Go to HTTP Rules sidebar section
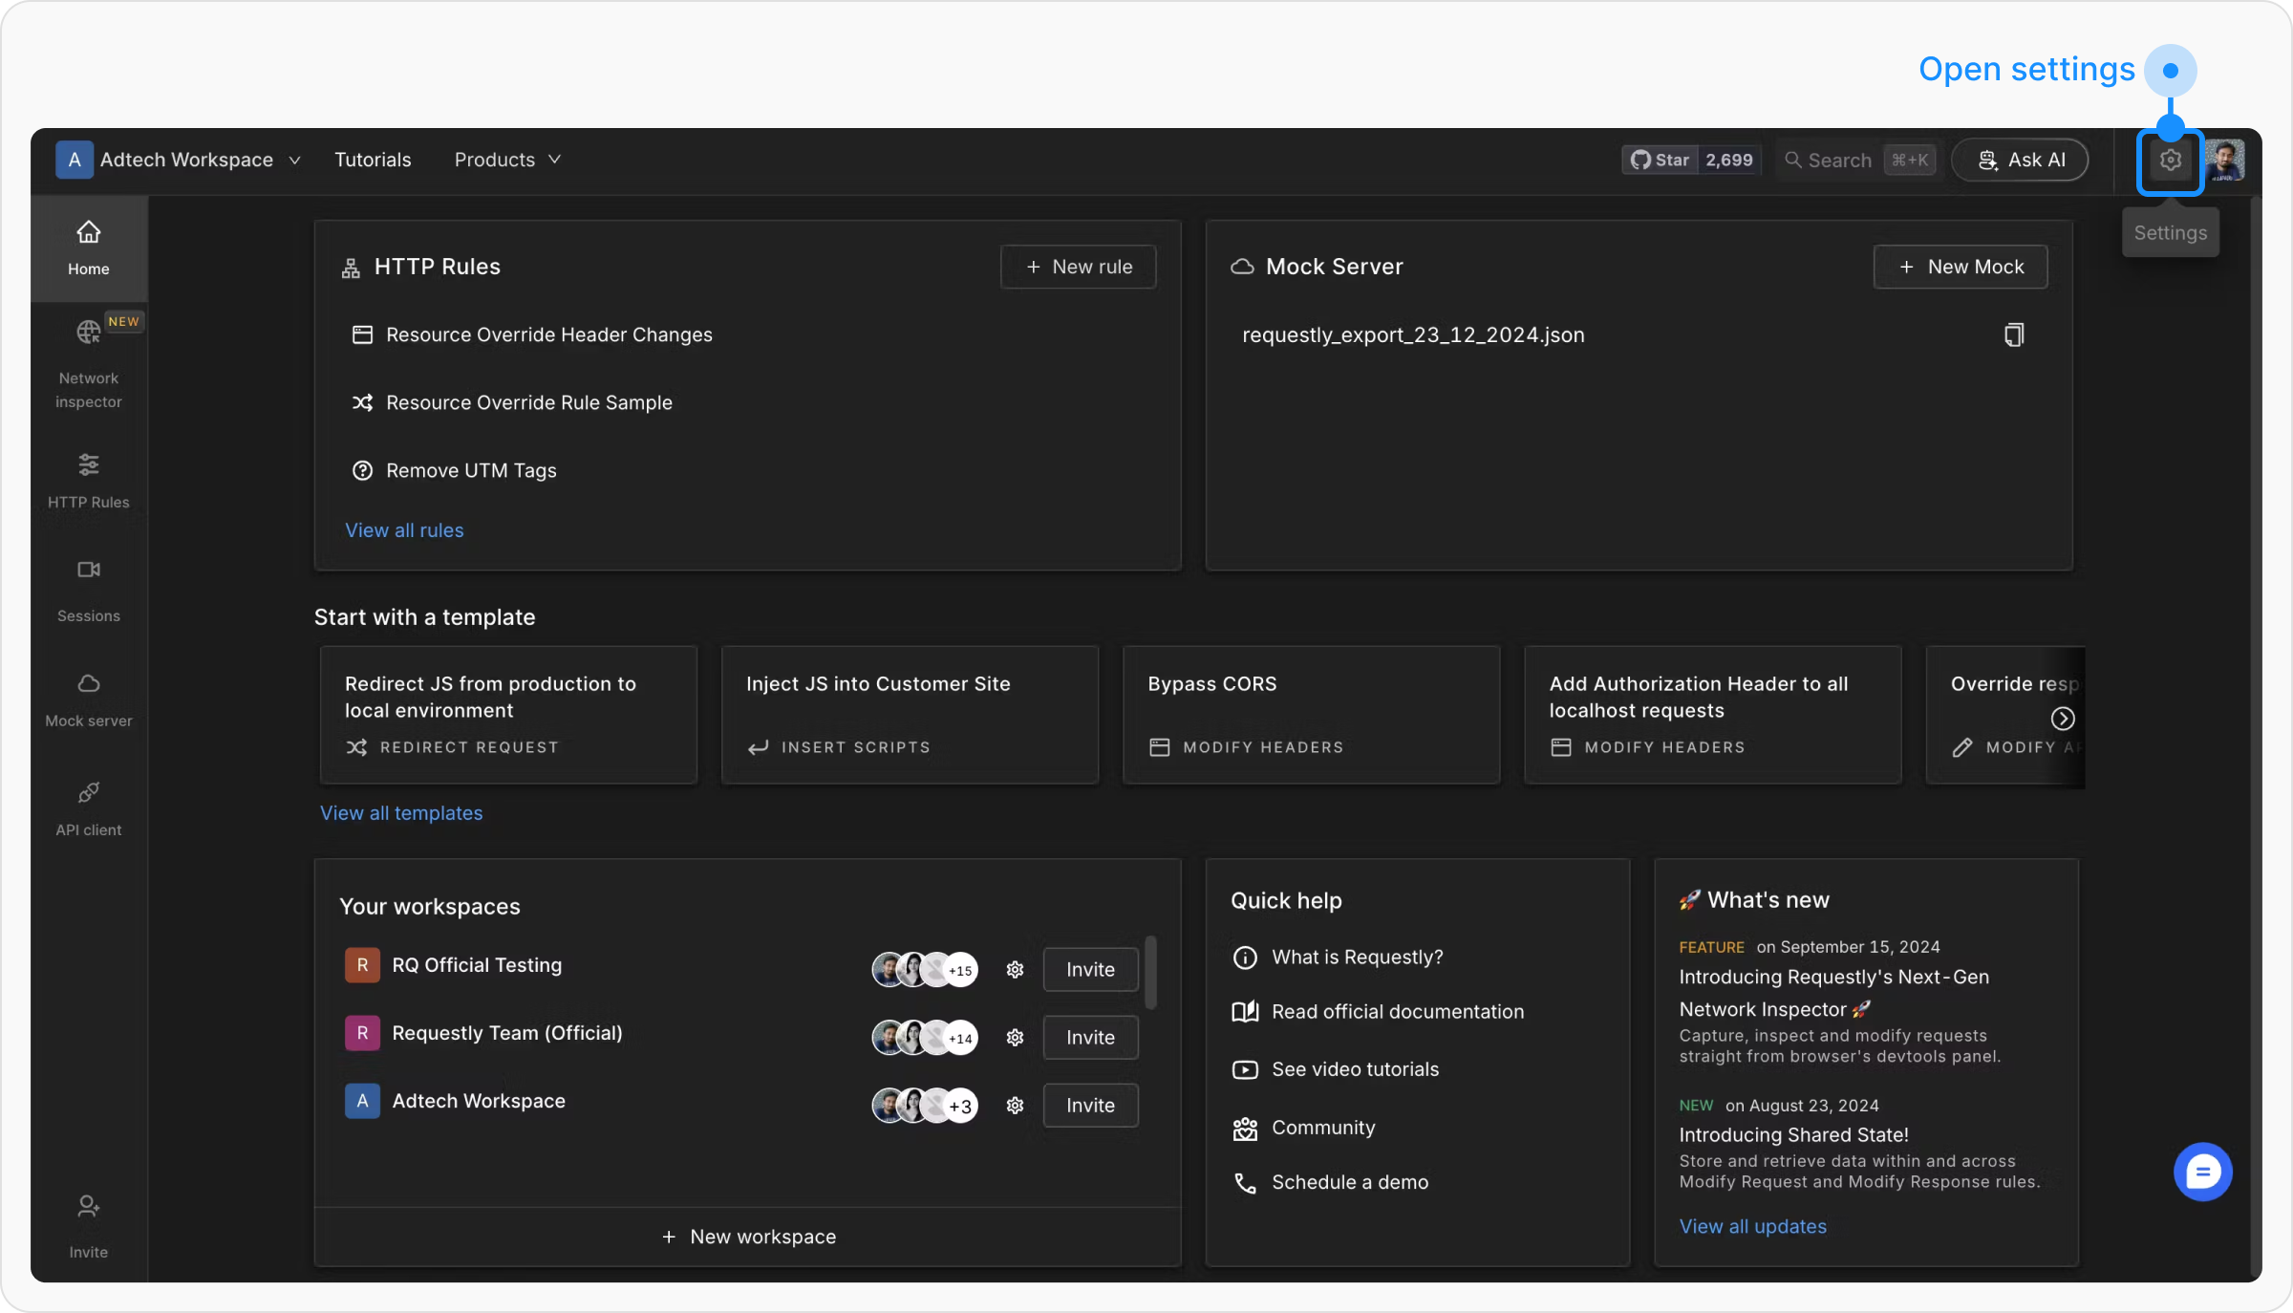Viewport: 2293px width, 1313px height. pyautogui.click(x=88, y=480)
